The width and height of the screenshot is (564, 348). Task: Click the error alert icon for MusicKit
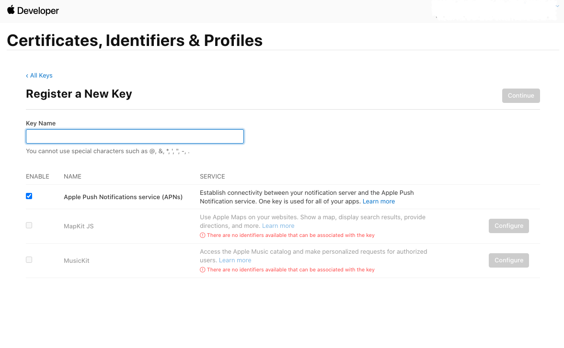[x=202, y=269]
